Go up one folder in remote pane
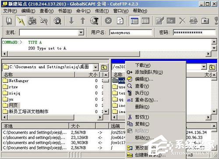Viewport: 219px width, 159px height. [x=212, y=67]
